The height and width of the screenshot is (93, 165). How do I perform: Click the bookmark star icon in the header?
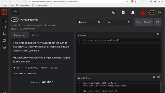123,12
